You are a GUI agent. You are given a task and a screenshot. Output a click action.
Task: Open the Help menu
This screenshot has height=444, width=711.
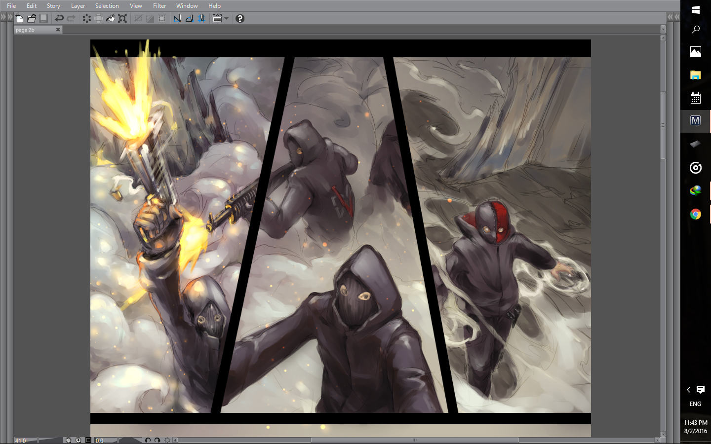pyautogui.click(x=214, y=6)
